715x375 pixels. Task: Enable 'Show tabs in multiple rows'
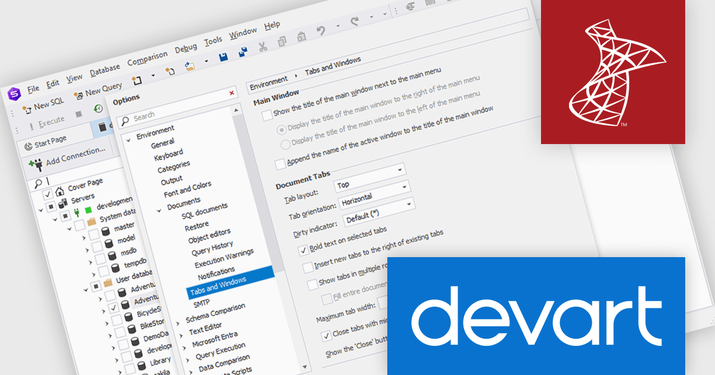click(312, 284)
